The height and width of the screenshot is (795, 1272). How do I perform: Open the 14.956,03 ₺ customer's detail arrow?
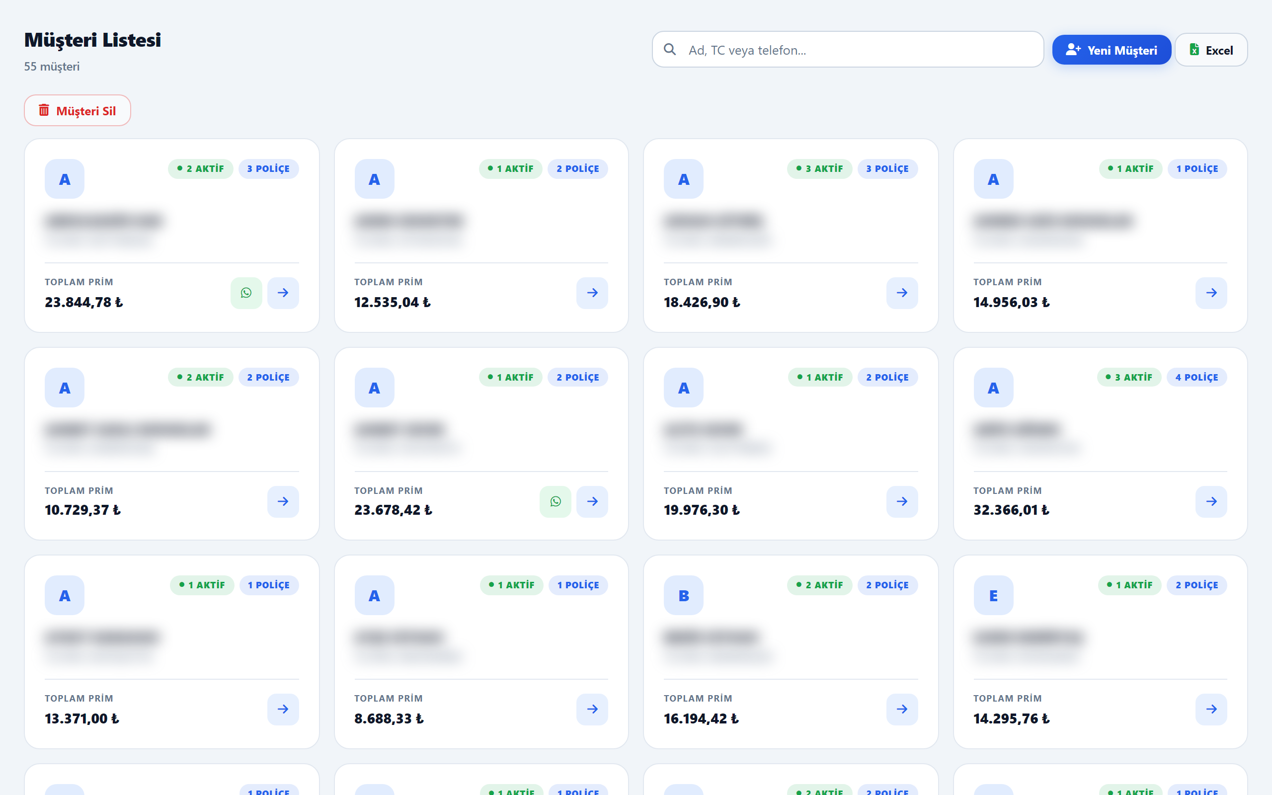point(1211,293)
